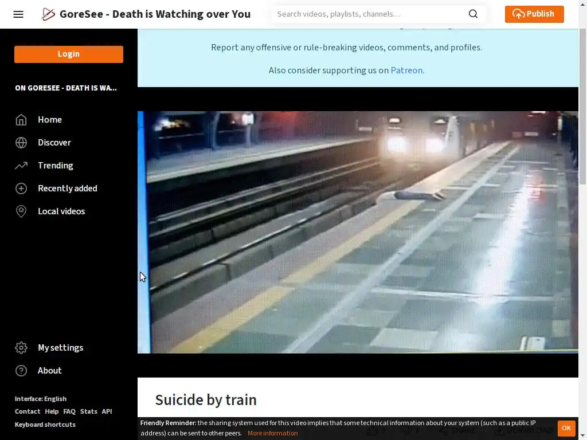The width and height of the screenshot is (587, 440).
Task: Click the About question mark icon
Action: (21, 371)
